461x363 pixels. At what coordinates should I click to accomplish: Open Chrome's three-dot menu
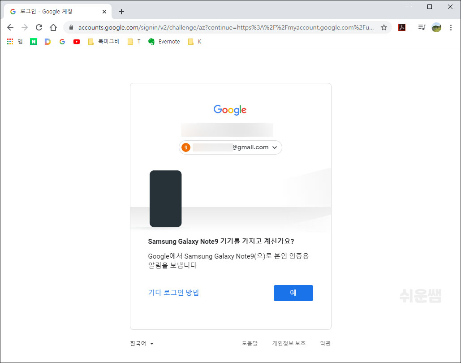click(x=451, y=27)
